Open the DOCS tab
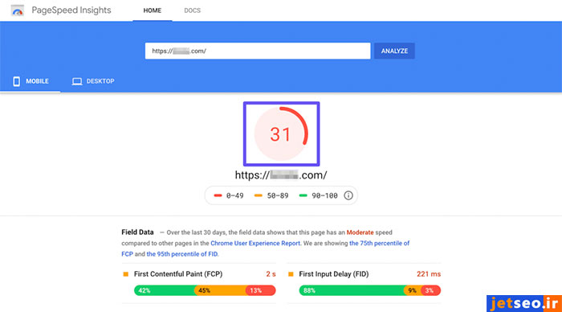 click(x=192, y=10)
